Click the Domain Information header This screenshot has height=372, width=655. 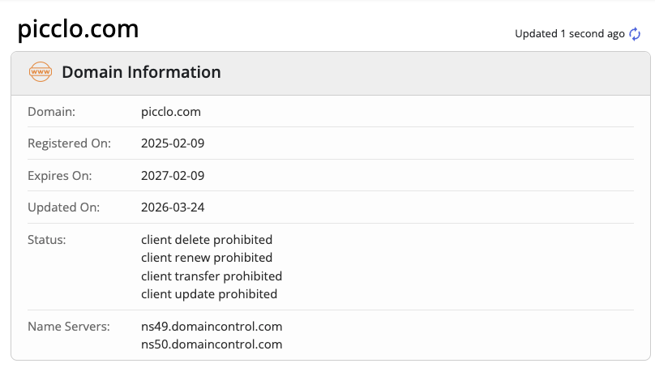pyautogui.click(x=141, y=72)
